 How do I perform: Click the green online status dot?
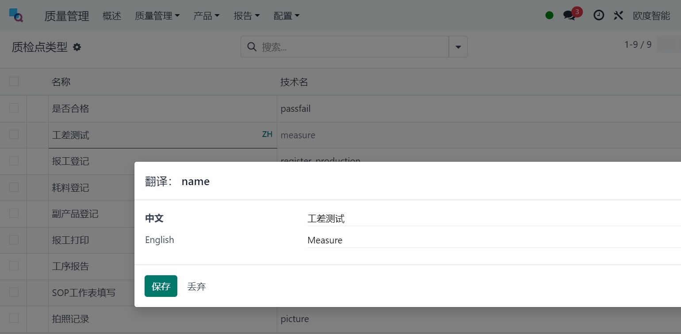coord(549,15)
